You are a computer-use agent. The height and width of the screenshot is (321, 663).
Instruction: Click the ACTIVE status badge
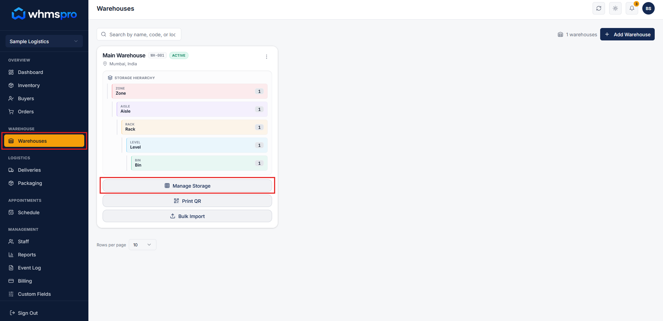179,55
